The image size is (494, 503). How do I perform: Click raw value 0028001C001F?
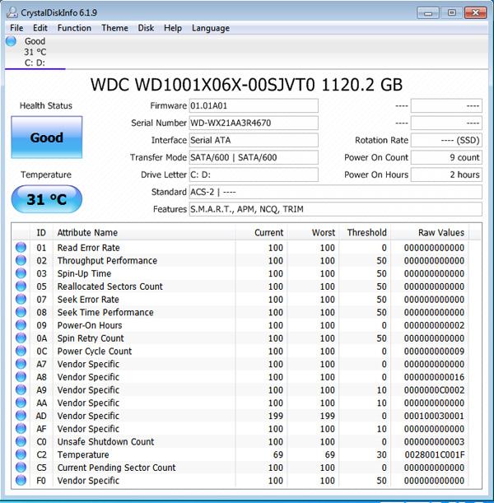[x=435, y=454]
